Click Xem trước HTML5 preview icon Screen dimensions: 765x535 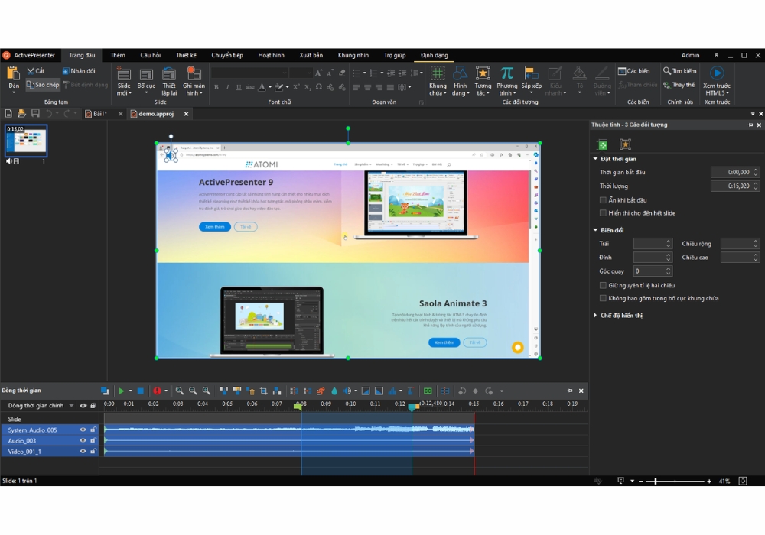point(717,73)
